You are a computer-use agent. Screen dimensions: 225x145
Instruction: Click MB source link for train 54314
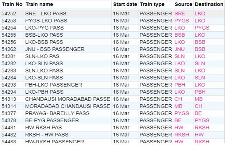[178, 106]
